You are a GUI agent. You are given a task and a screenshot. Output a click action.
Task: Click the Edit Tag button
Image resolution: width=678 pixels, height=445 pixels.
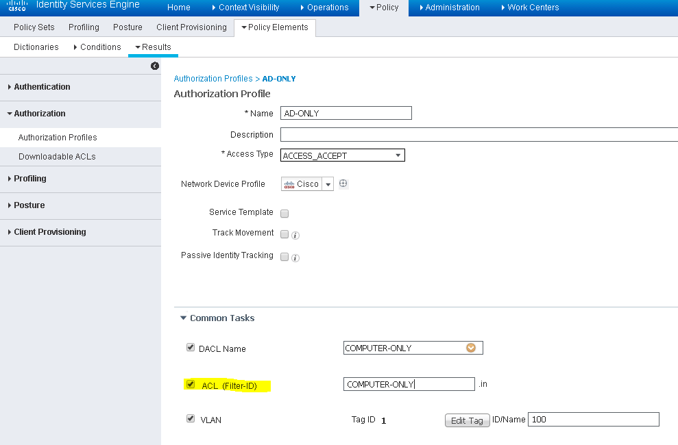point(467,420)
